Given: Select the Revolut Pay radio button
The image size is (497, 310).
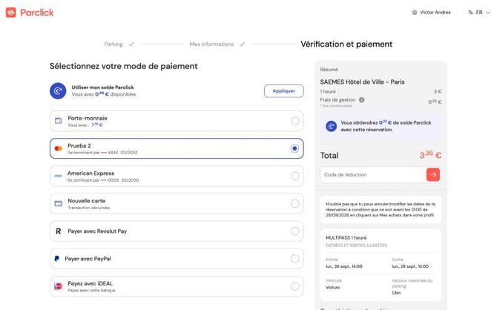Looking at the screenshot, I should point(294,231).
